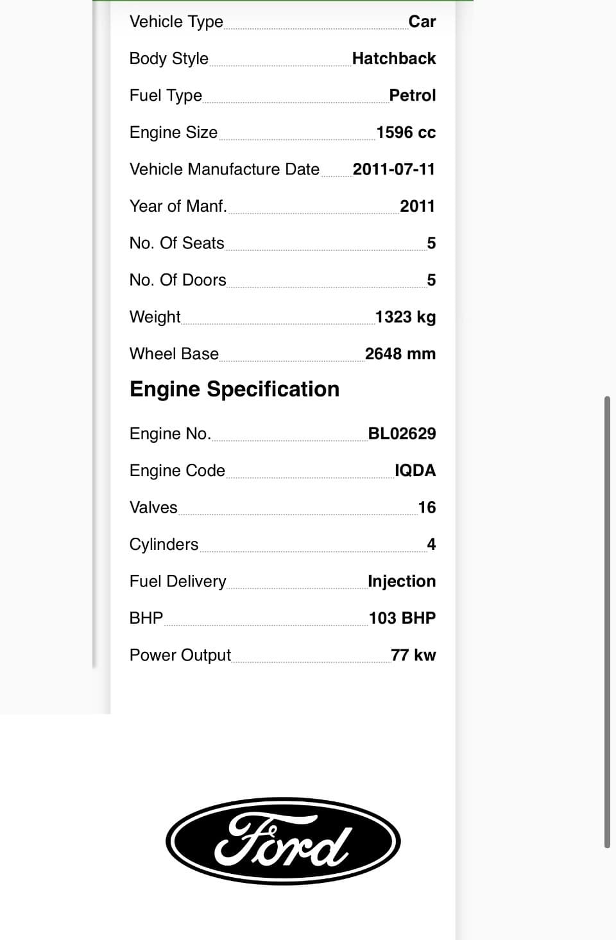Click the vertical page scrollbar
The width and height of the screenshot is (616, 940).
[607, 622]
